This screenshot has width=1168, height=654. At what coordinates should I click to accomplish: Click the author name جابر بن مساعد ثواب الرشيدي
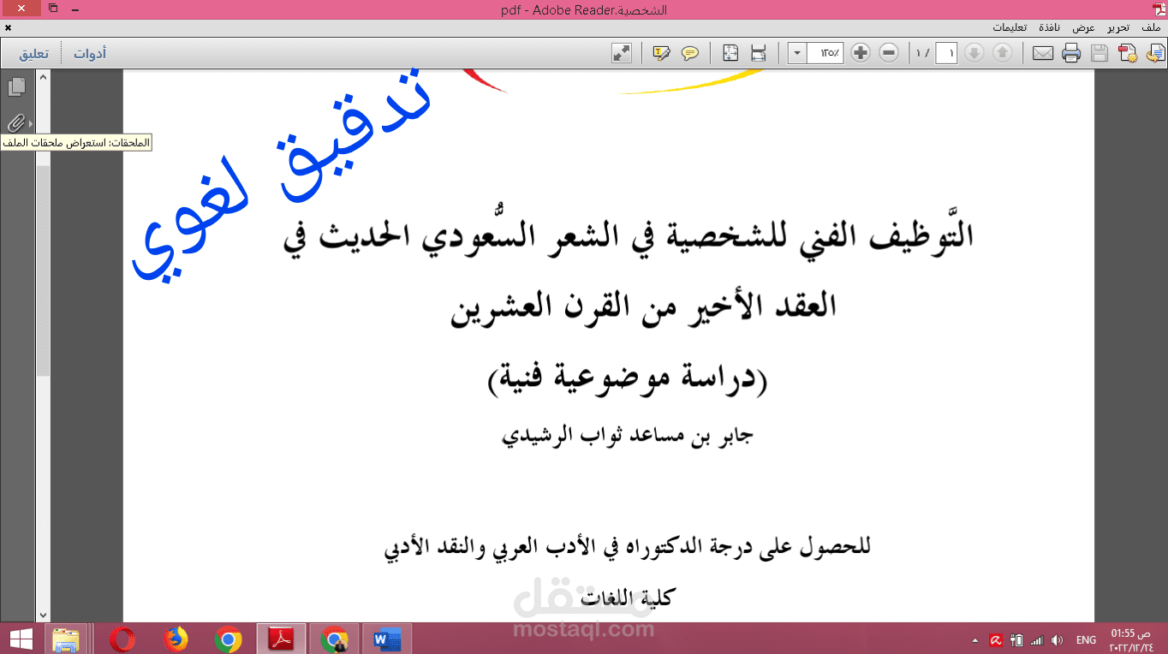pos(627,437)
